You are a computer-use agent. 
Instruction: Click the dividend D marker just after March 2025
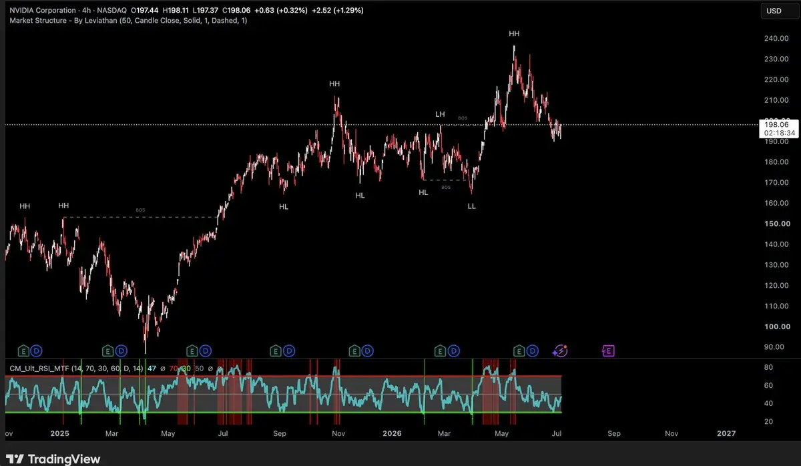[x=121, y=351]
